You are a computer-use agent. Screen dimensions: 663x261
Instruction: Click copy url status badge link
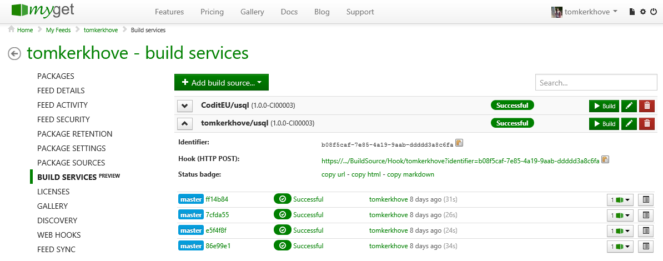click(x=334, y=174)
